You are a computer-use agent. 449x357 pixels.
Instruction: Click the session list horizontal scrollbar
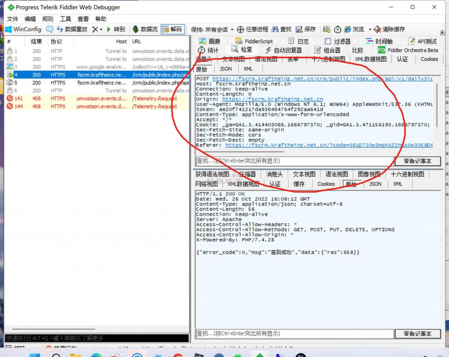tap(54, 329)
